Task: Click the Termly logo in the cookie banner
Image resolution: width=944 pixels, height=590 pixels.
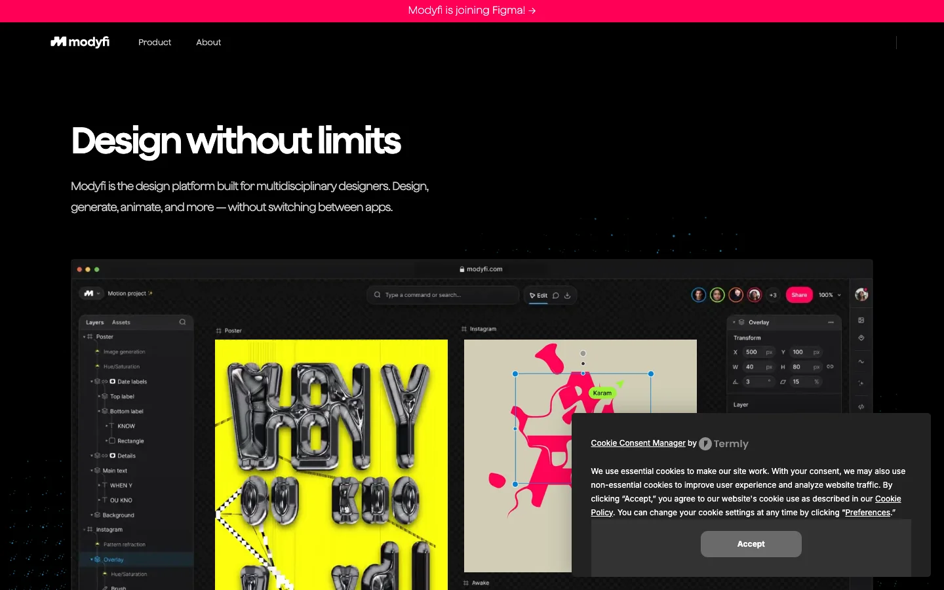Action: coord(724,444)
